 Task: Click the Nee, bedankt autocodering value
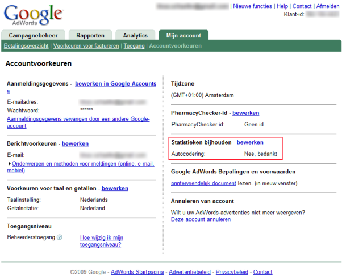click(x=261, y=154)
